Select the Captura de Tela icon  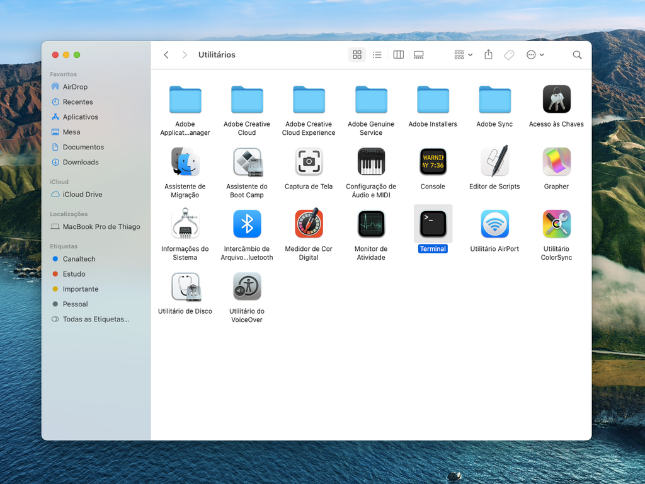[309, 161]
